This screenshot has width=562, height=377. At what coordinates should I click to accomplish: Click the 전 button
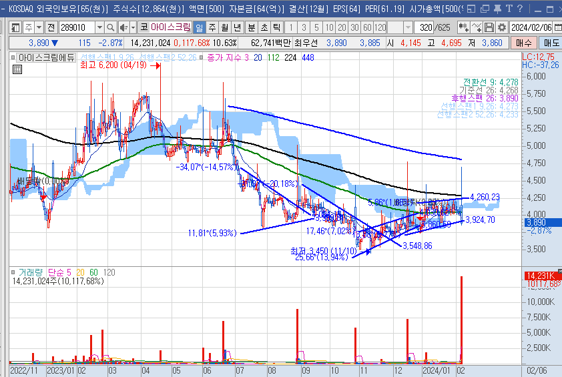click(51, 27)
